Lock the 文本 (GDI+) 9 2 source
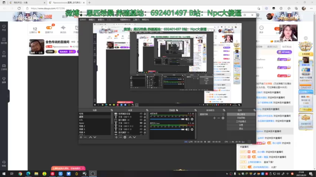316x177 pixels. [145, 126]
